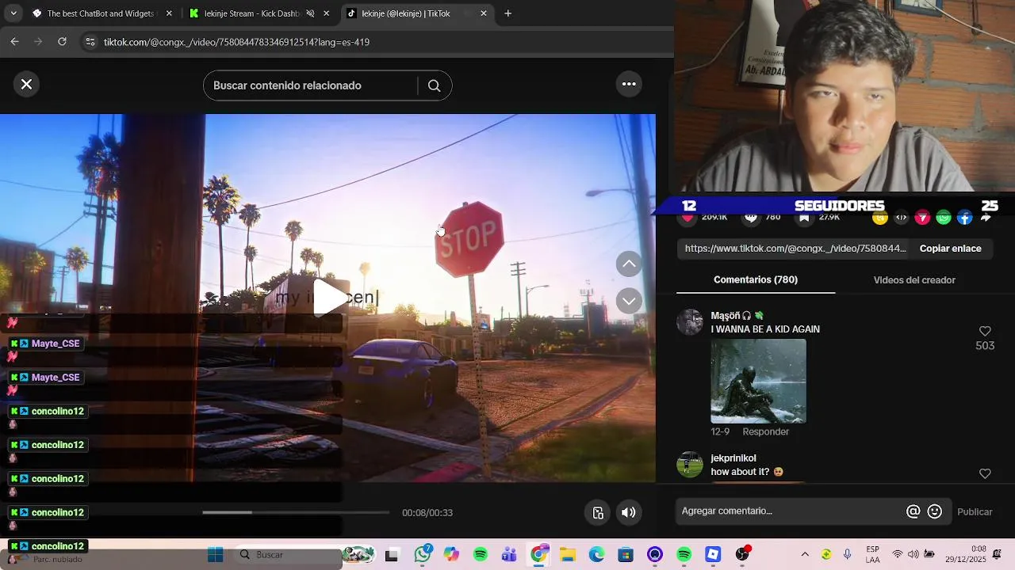Image resolution: width=1015 pixels, height=570 pixels.
Task: Switch to lekinje Stream Kick Dashboard tab
Action: (x=251, y=13)
